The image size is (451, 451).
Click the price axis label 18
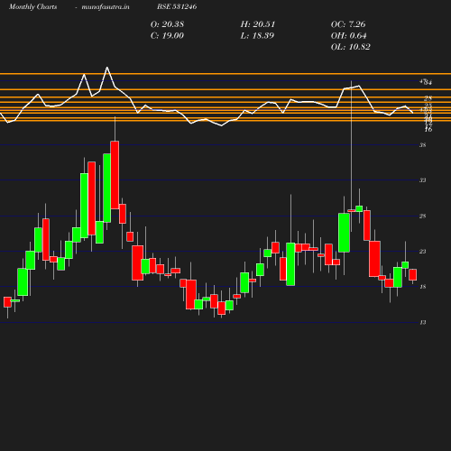[x=423, y=287]
